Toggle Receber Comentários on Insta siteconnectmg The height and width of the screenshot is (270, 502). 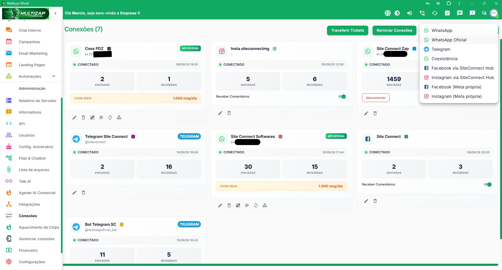[x=342, y=97]
